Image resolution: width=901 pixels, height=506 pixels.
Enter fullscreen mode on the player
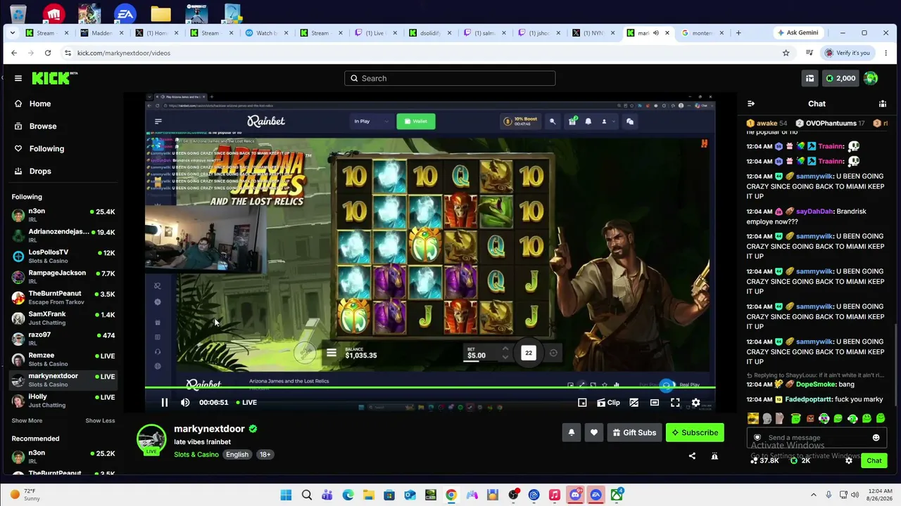(675, 403)
